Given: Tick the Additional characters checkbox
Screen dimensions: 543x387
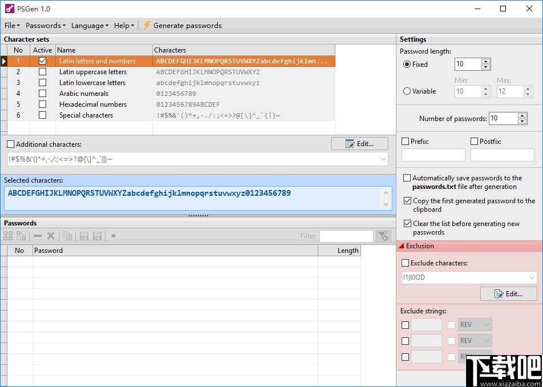Looking at the screenshot, I should [x=11, y=144].
